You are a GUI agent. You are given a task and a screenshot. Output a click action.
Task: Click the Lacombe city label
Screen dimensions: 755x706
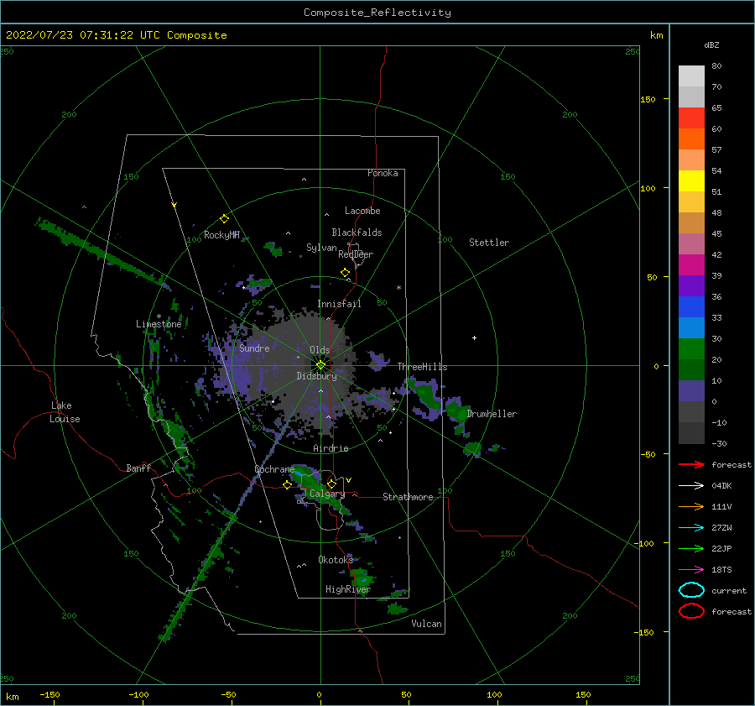362,211
